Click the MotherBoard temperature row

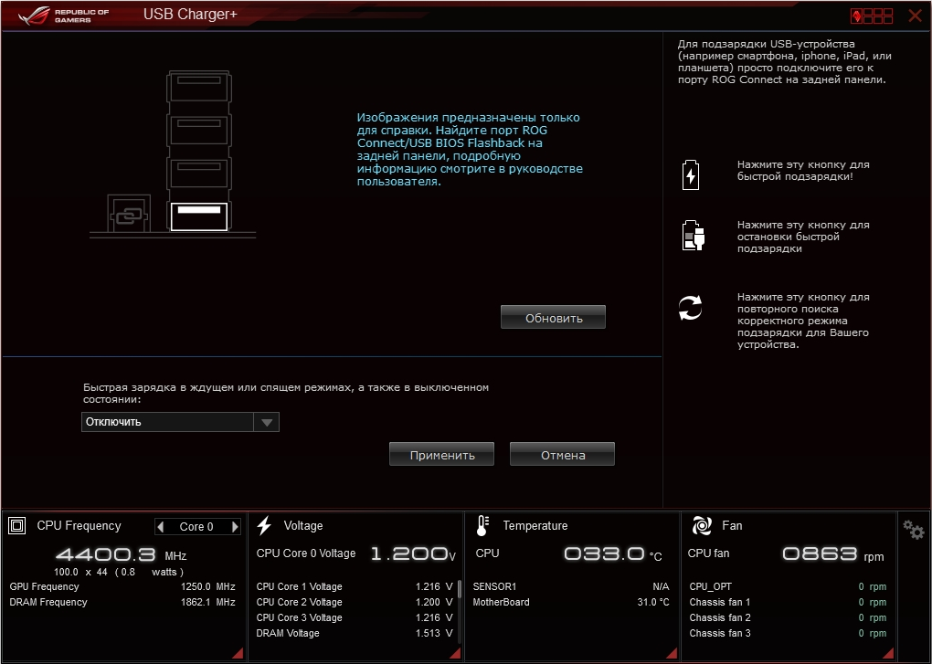pos(571,602)
